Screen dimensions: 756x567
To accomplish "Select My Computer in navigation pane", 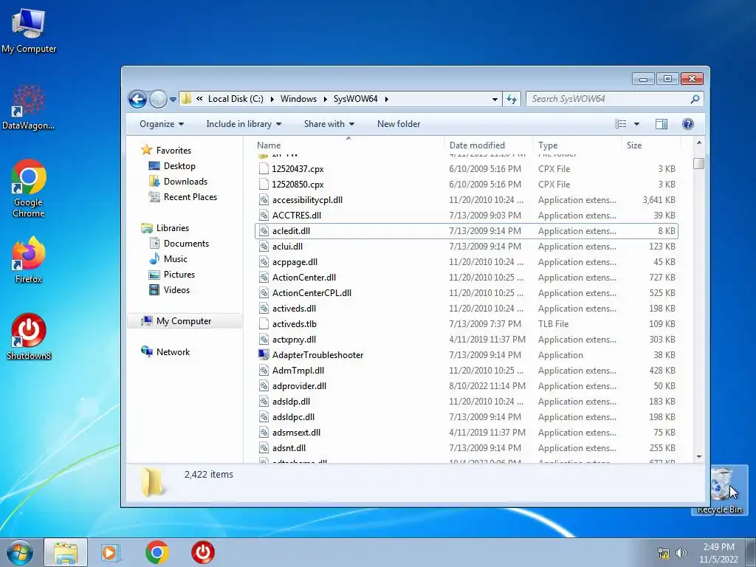I will point(184,321).
